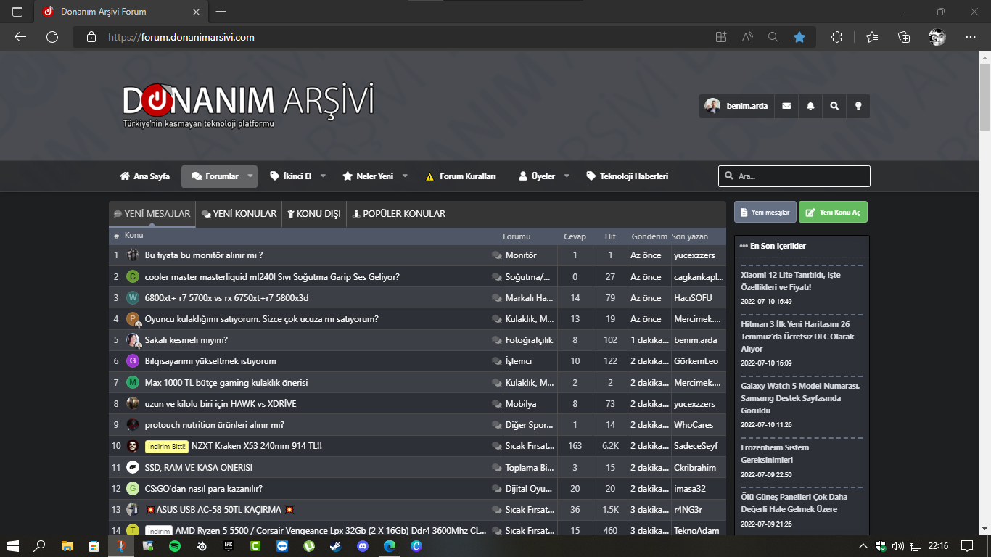The image size is (991, 557).
Task: Open the Sakalı kesmeli miyim topic
Action: 186,339
